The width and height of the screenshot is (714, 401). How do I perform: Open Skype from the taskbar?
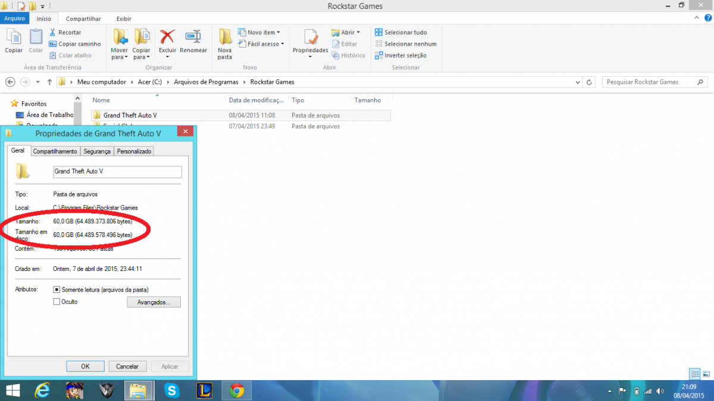pyautogui.click(x=173, y=390)
